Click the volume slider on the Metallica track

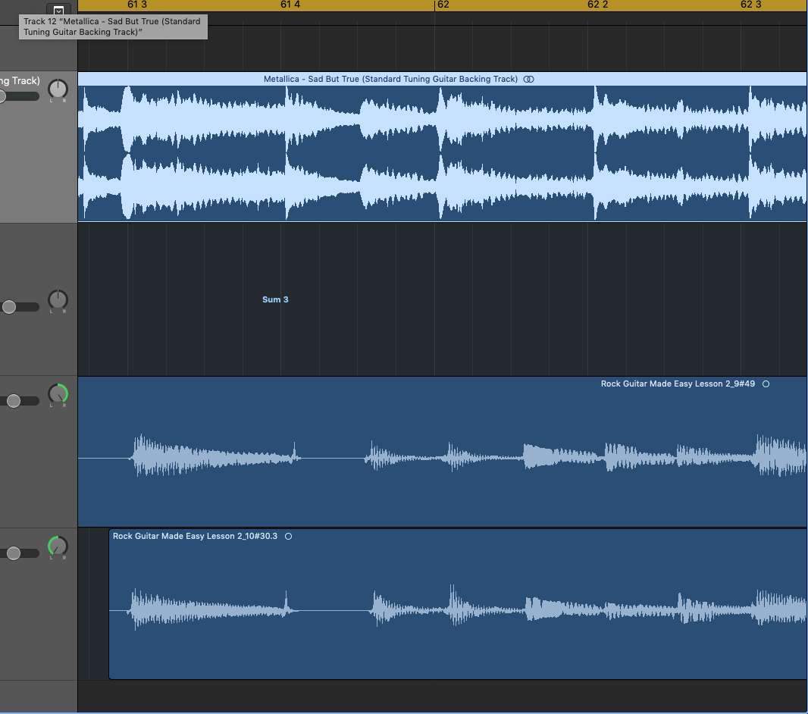pyautogui.click(x=4, y=96)
